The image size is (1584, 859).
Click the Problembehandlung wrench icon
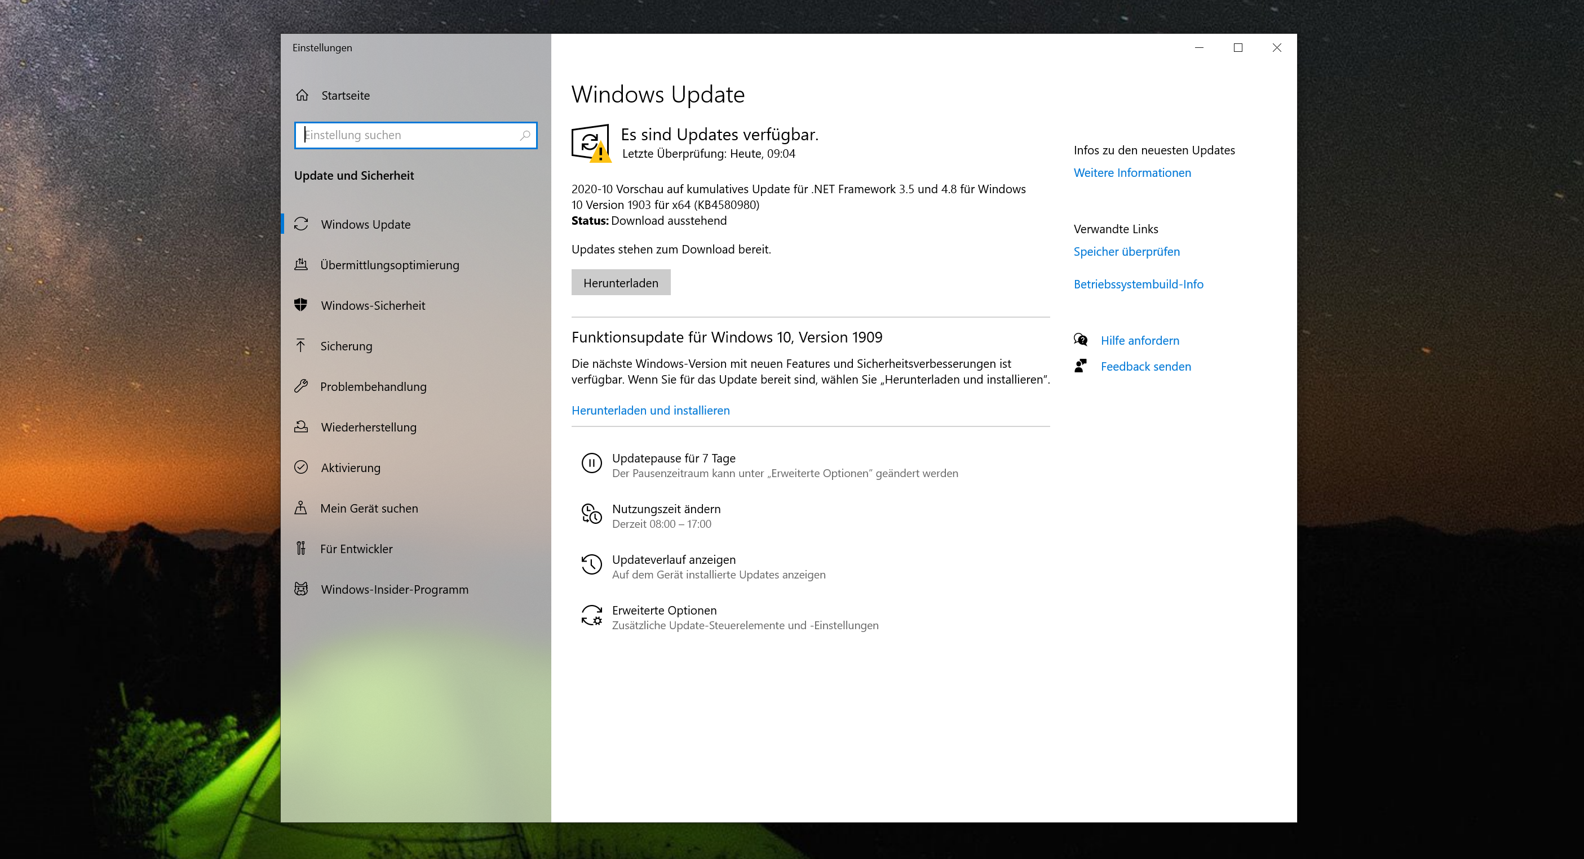[x=300, y=386]
